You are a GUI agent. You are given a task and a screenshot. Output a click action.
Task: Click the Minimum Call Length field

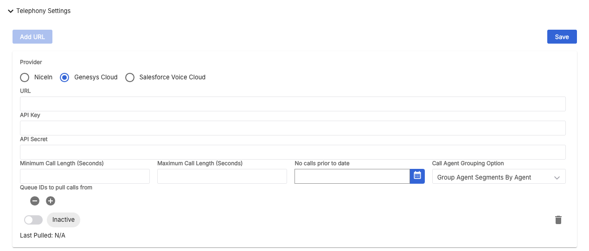pos(85,176)
